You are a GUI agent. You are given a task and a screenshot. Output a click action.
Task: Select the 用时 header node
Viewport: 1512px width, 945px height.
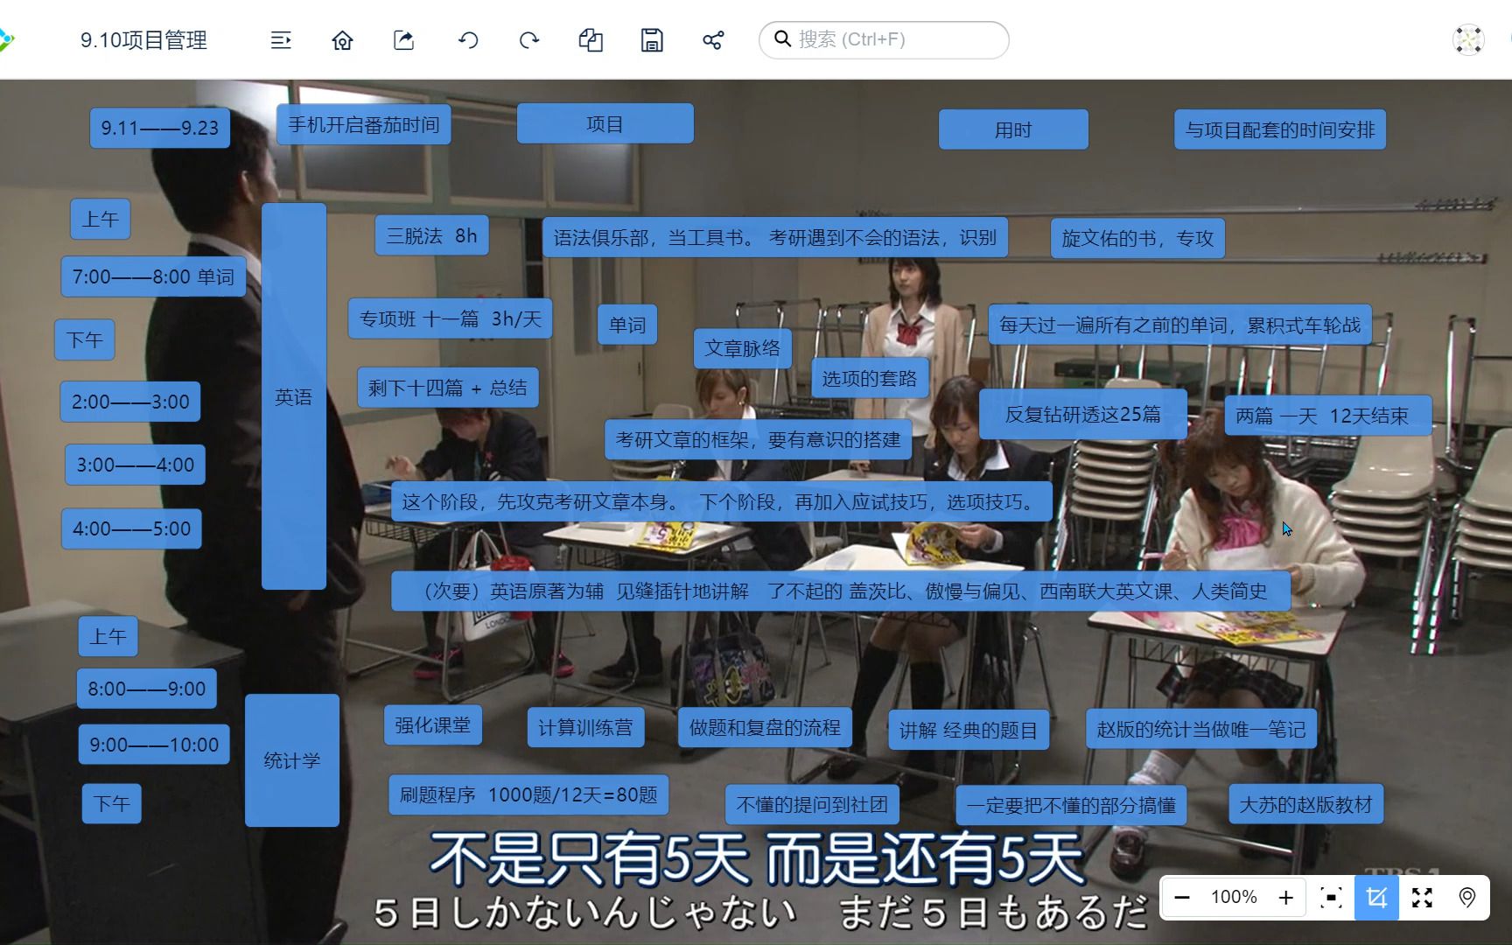click(1013, 129)
